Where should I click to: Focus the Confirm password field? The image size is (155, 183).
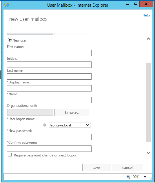49,149
